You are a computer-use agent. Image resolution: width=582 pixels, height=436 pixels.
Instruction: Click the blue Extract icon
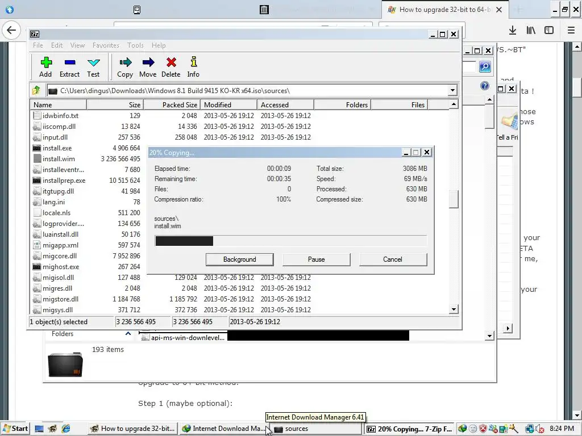coord(70,62)
